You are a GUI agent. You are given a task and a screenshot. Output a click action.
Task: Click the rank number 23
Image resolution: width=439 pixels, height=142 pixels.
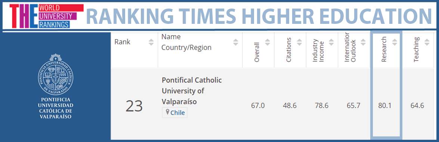(134, 106)
